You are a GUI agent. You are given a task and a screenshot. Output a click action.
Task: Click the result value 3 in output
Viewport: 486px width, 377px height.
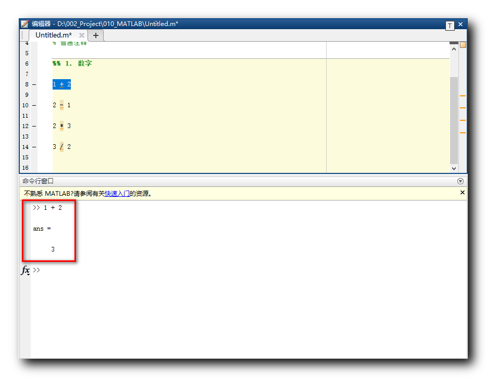[53, 249]
